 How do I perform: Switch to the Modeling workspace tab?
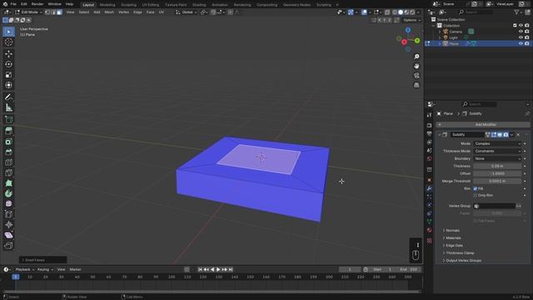(x=107, y=5)
